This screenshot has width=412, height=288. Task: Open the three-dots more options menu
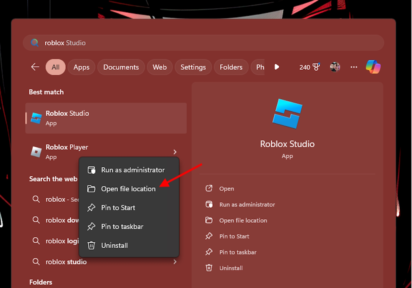coord(354,67)
